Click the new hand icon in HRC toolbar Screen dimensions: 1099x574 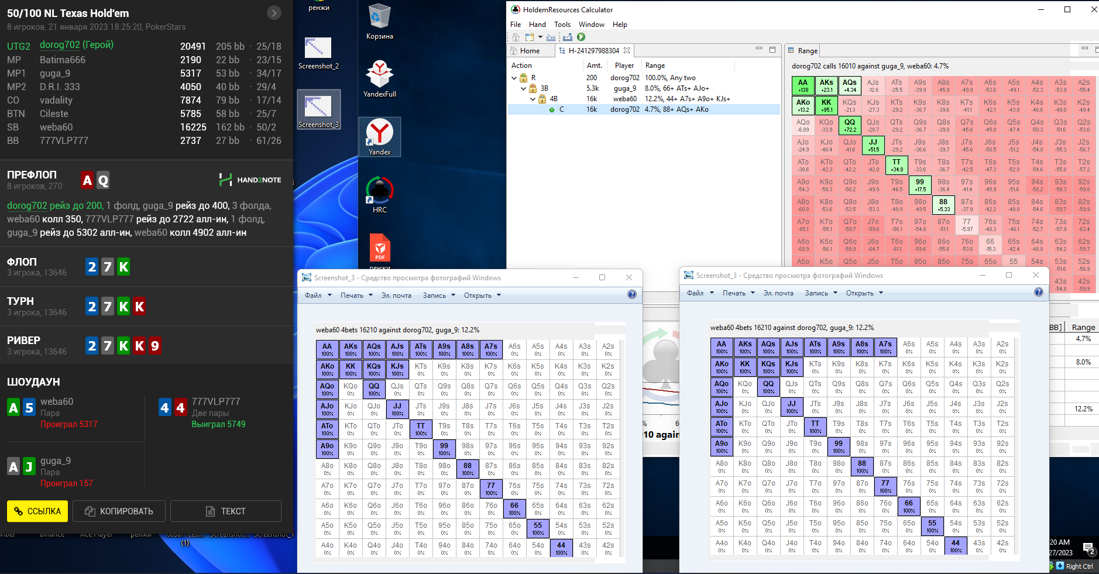pyautogui.click(x=530, y=37)
